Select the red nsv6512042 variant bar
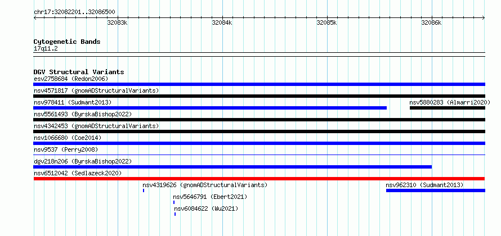The height and width of the screenshot is (236, 501). pyautogui.click(x=259, y=179)
